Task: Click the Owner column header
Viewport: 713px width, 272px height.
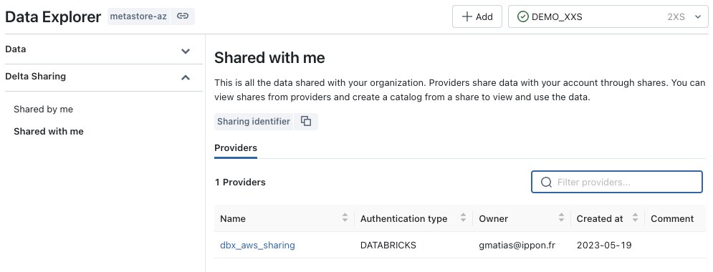Action: click(494, 218)
